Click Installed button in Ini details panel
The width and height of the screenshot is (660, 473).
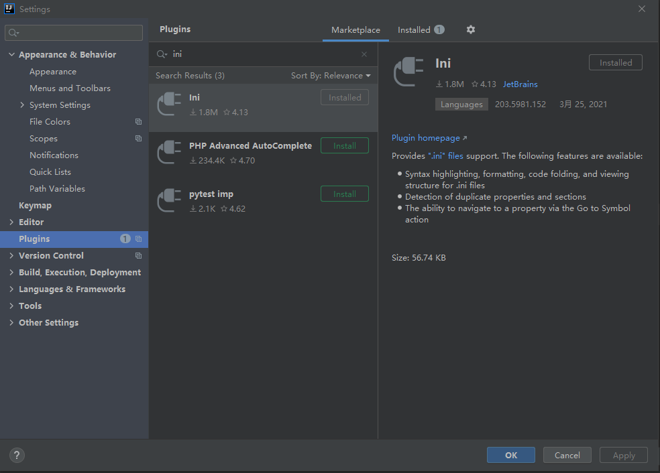point(615,63)
